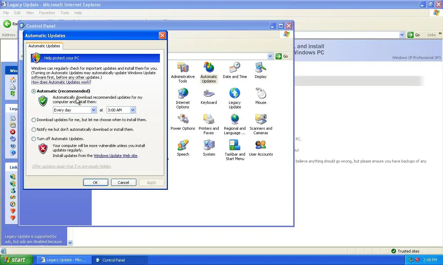
Task: Click OK in Automatic Updates dialog
Action: pos(96,183)
